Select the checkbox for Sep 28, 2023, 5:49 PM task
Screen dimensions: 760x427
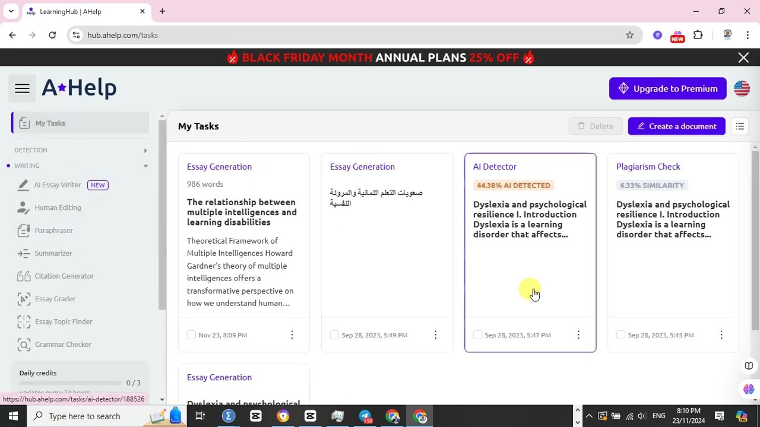334,335
